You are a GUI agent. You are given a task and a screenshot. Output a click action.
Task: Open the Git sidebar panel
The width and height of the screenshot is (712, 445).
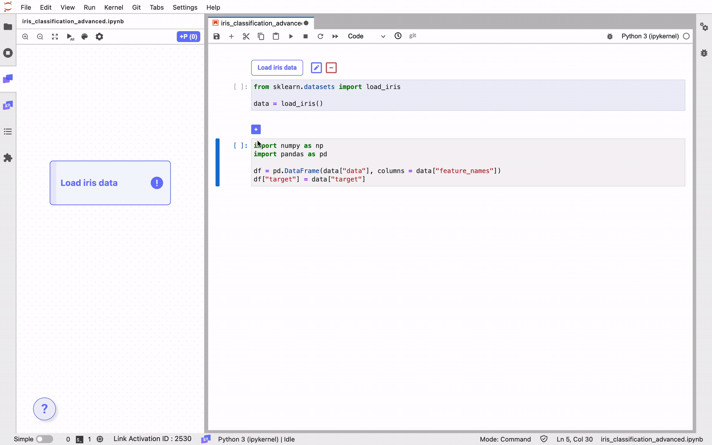click(8, 105)
